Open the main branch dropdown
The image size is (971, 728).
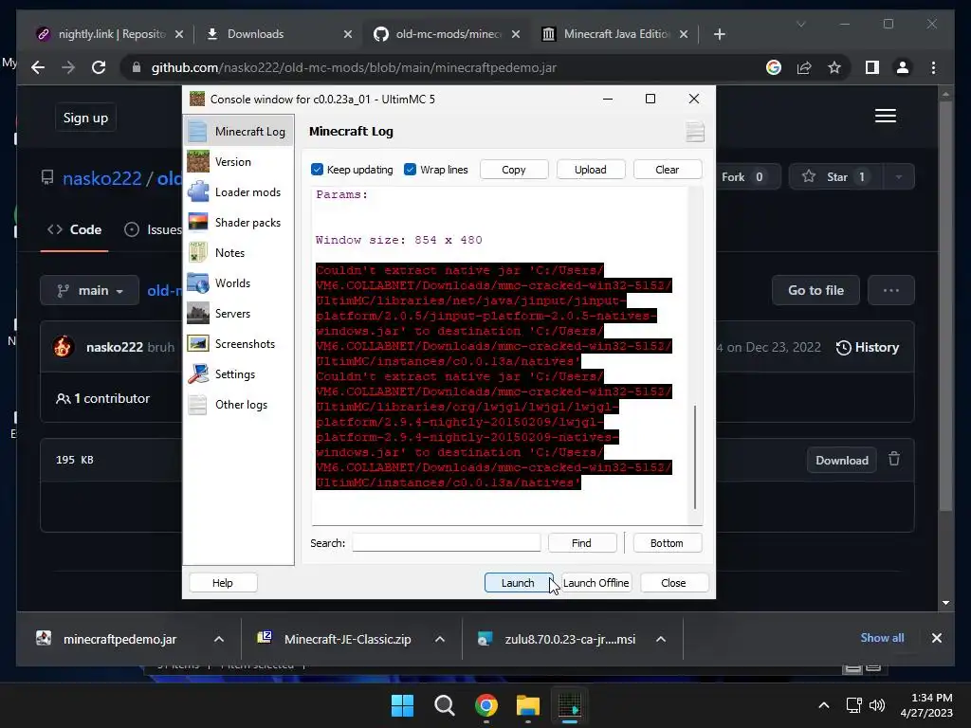click(x=90, y=290)
